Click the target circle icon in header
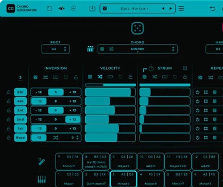 pos(74,8)
